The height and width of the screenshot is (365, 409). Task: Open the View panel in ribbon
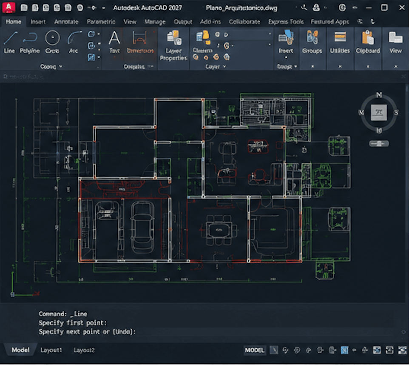396,42
